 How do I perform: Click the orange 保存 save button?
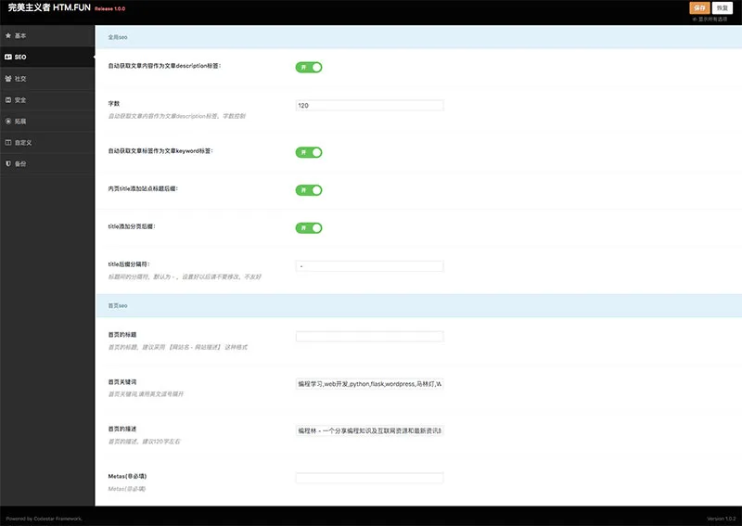(699, 8)
